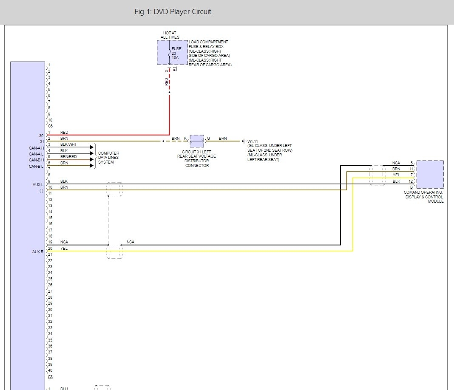Click the AUX R pin label
The width and height of the screenshot is (454, 390).
coord(38,252)
